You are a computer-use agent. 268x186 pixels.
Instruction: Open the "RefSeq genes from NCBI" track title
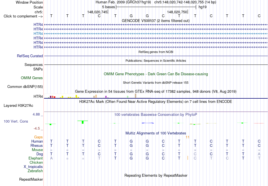[156, 52]
